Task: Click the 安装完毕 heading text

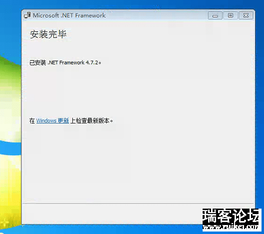Action: click(48, 34)
